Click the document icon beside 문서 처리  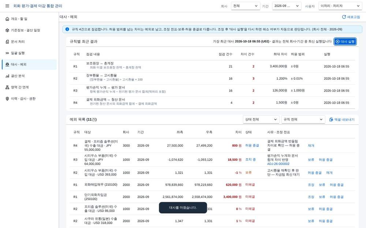[x=7, y=42]
